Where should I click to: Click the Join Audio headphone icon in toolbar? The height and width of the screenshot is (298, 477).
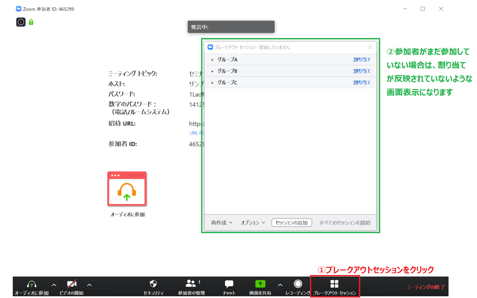pyautogui.click(x=32, y=284)
